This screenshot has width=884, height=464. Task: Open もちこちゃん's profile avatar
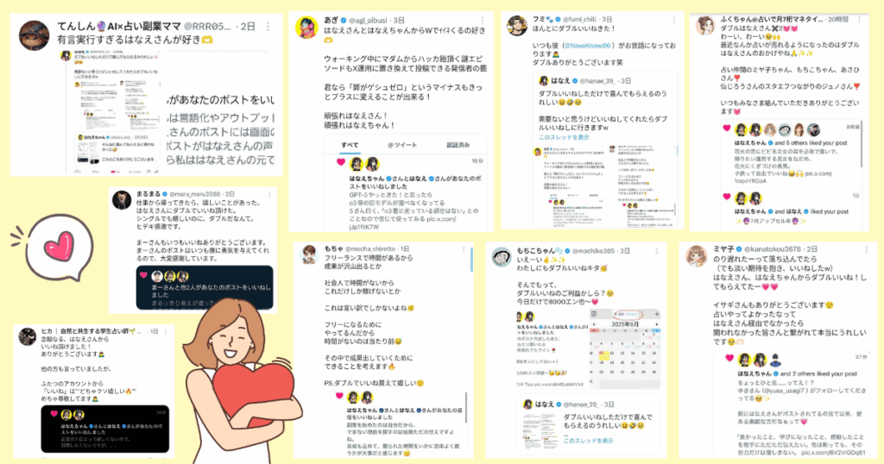tap(502, 257)
